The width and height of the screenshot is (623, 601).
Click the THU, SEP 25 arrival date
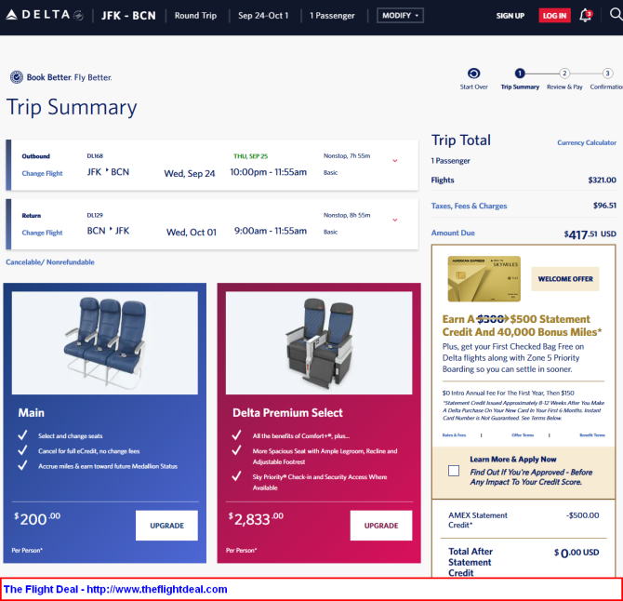click(x=250, y=156)
